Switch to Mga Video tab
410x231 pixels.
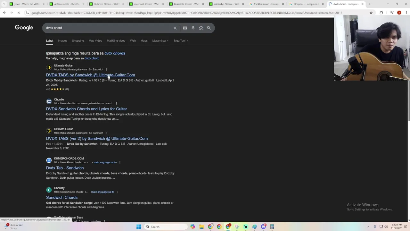[x=95, y=41]
